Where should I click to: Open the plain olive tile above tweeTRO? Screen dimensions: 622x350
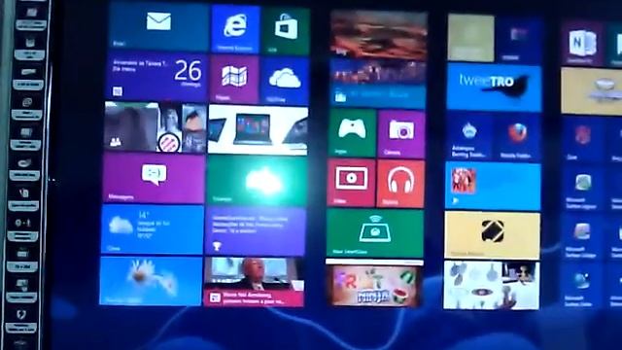point(470,38)
